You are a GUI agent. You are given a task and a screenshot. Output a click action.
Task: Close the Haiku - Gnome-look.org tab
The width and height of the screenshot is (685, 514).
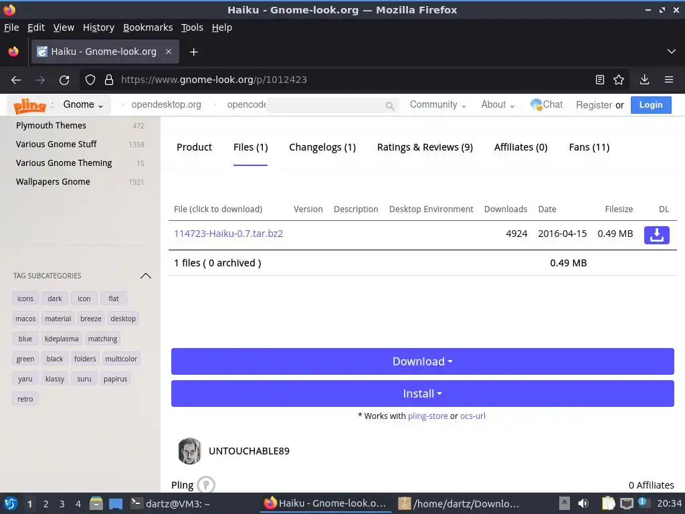(x=169, y=52)
